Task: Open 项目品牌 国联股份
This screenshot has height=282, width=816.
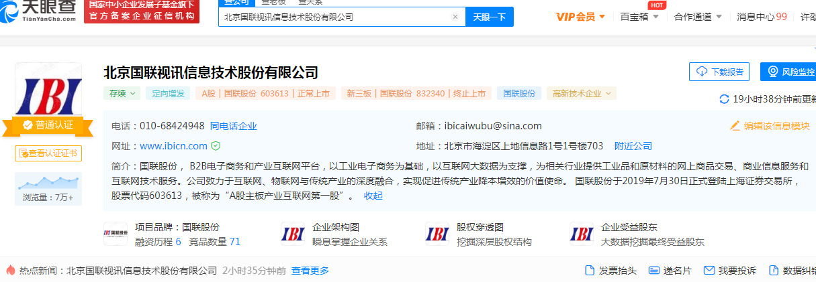Action: (177, 227)
